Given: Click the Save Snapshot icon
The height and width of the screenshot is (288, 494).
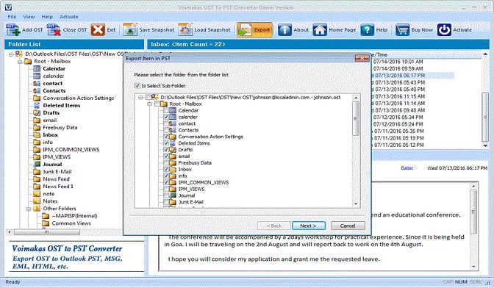Looking at the screenshot, I should [130, 30].
